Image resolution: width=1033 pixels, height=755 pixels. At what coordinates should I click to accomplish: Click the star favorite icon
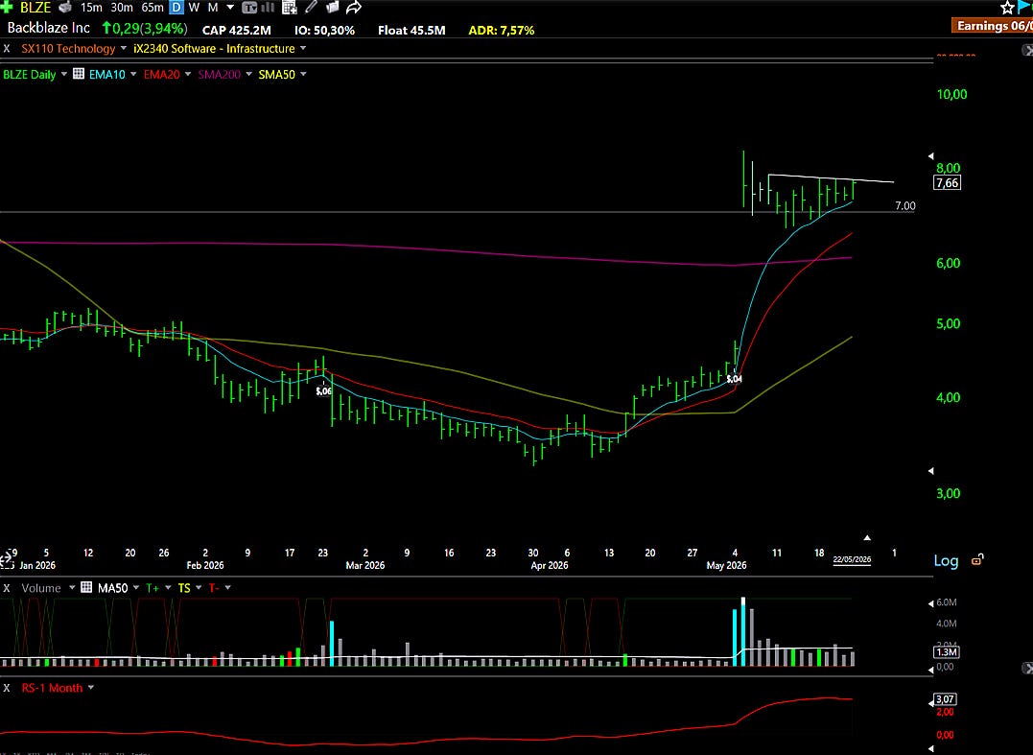pyautogui.click(x=1007, y=8)
